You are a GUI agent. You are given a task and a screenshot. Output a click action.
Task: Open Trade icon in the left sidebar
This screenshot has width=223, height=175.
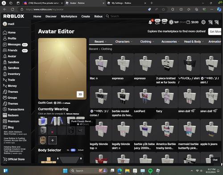pyautogui.click(x=5, y=80)
